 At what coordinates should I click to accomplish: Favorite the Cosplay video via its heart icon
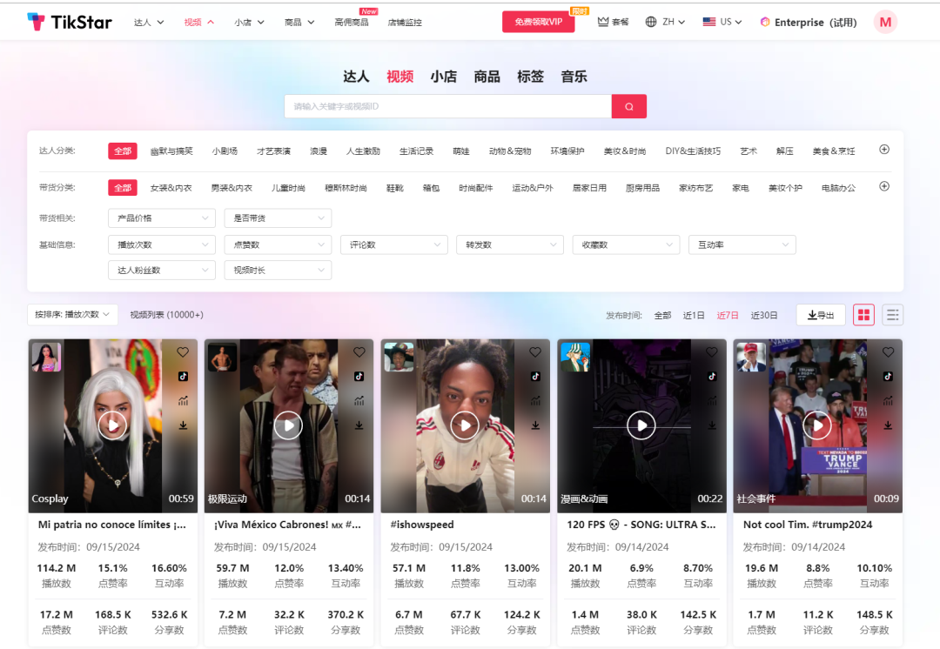coord(183,352)
